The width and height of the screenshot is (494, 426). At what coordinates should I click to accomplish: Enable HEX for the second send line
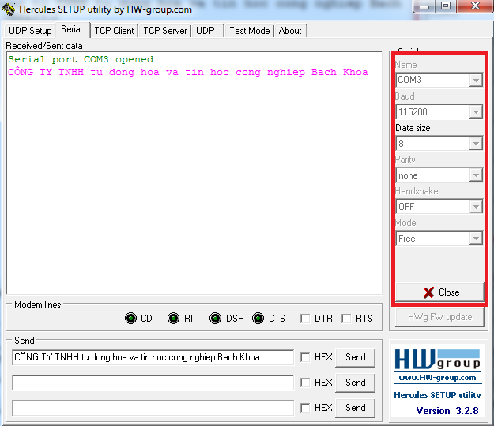pyautogui.click(x=304, y=383)
